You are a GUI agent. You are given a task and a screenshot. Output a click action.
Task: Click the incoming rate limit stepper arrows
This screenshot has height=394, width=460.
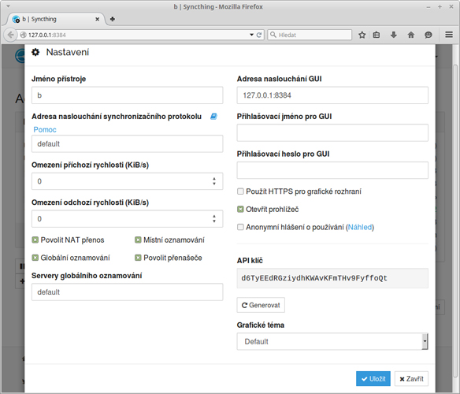(x=214, y=181)
